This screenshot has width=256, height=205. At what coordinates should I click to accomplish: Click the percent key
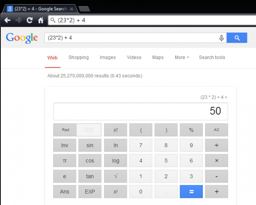point(191,130)
